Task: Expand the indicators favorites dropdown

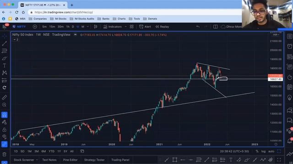Action: (125, 26)
